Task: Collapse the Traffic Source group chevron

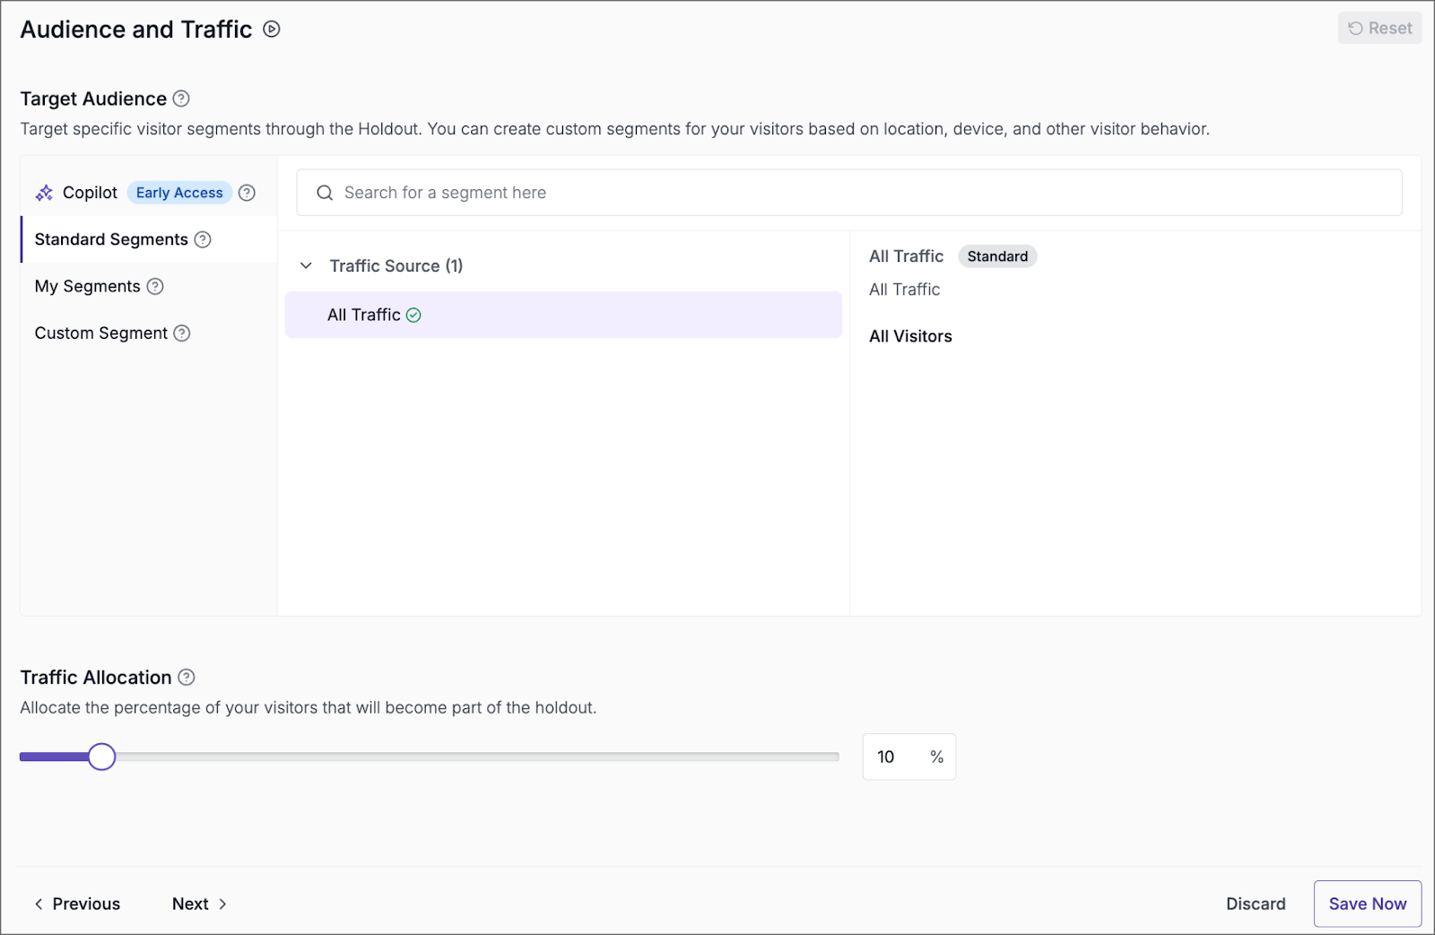Action: tap(306, 266)
